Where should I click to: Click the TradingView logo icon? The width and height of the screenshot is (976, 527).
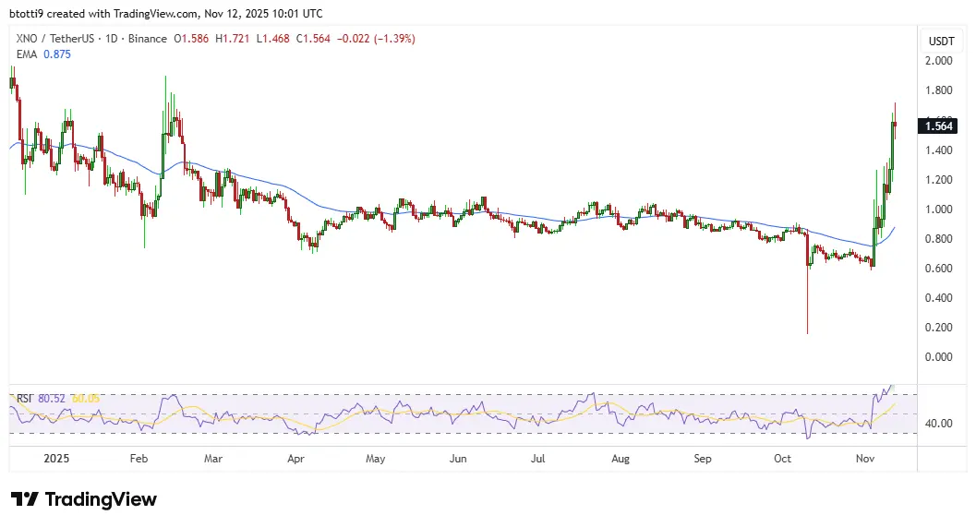pos(25,499)
